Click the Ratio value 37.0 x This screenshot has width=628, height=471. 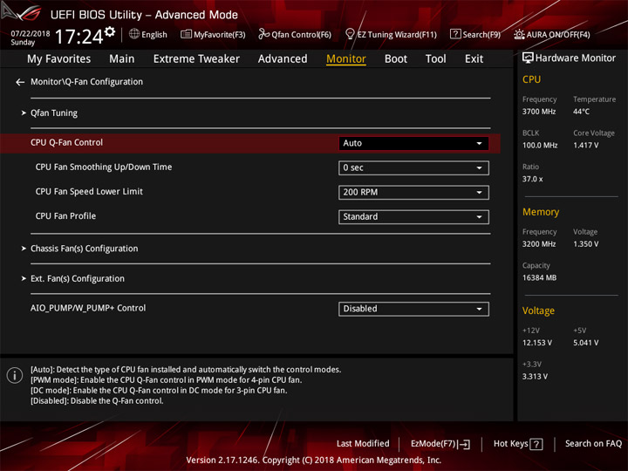click(x=532, y=180)
